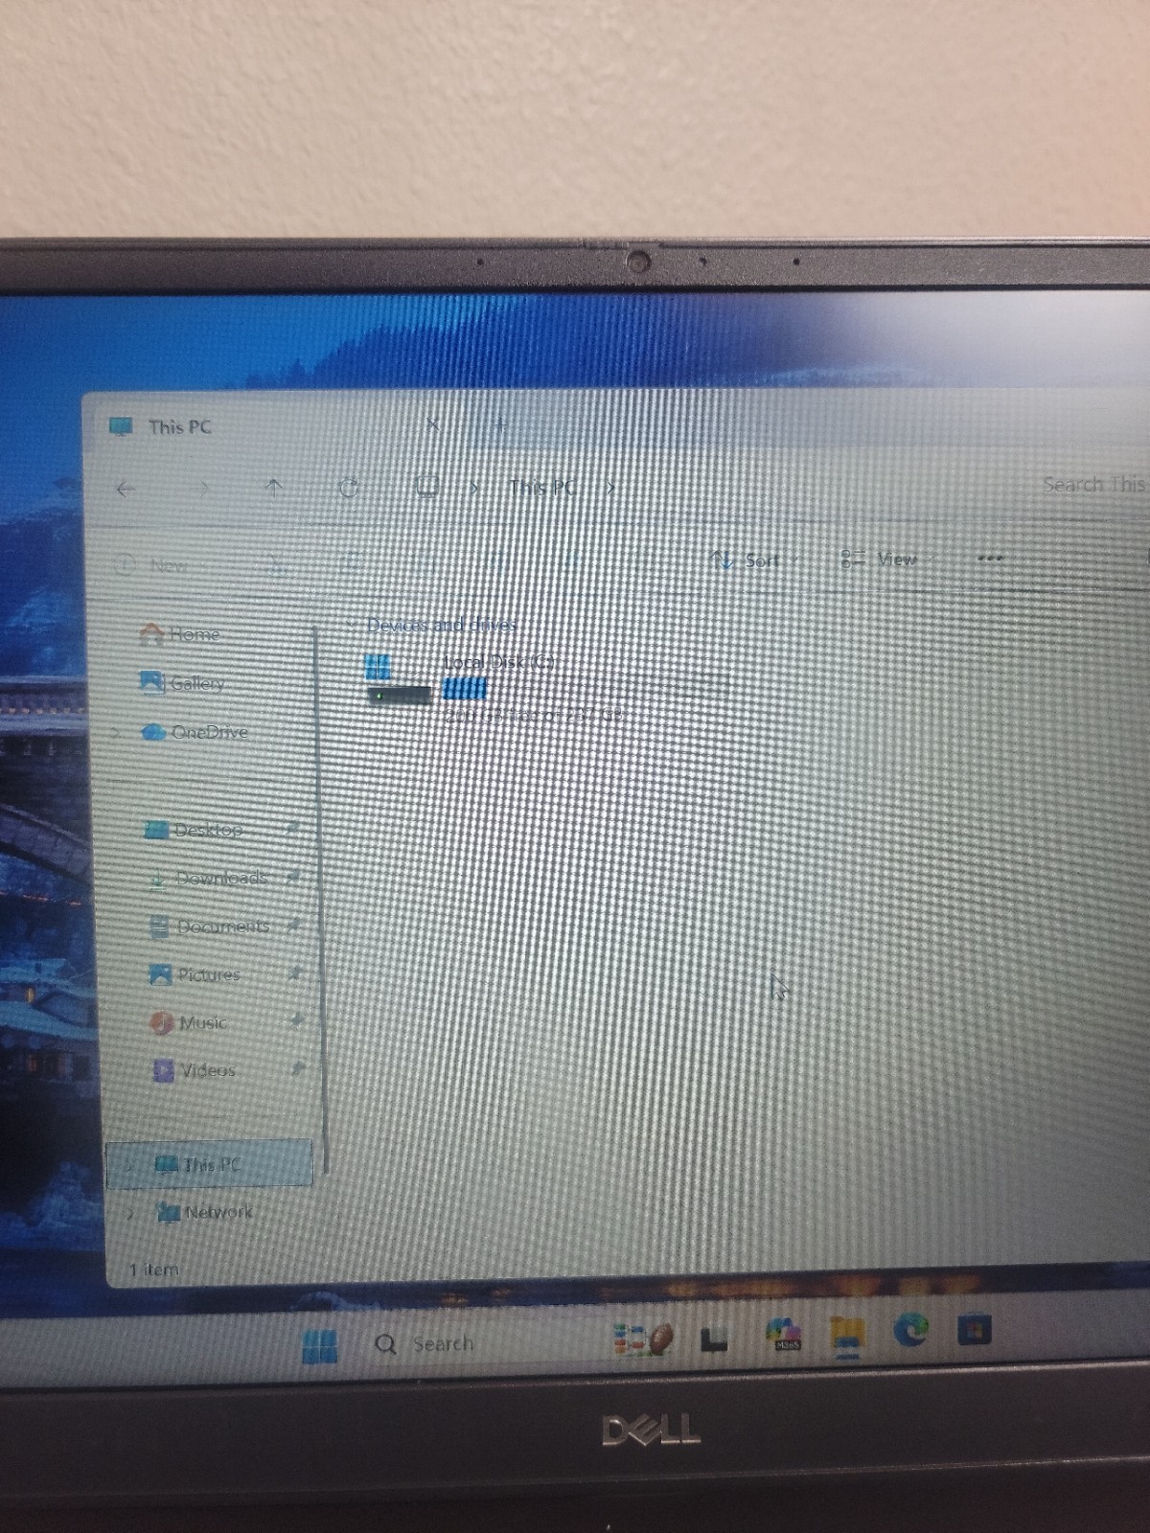
Task: Click the navigation pane scrollbar
Action: click(323, 898)
